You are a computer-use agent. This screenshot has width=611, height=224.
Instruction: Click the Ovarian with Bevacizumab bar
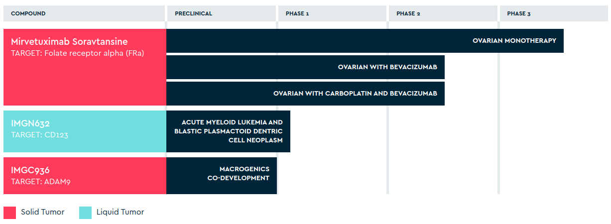305,67
